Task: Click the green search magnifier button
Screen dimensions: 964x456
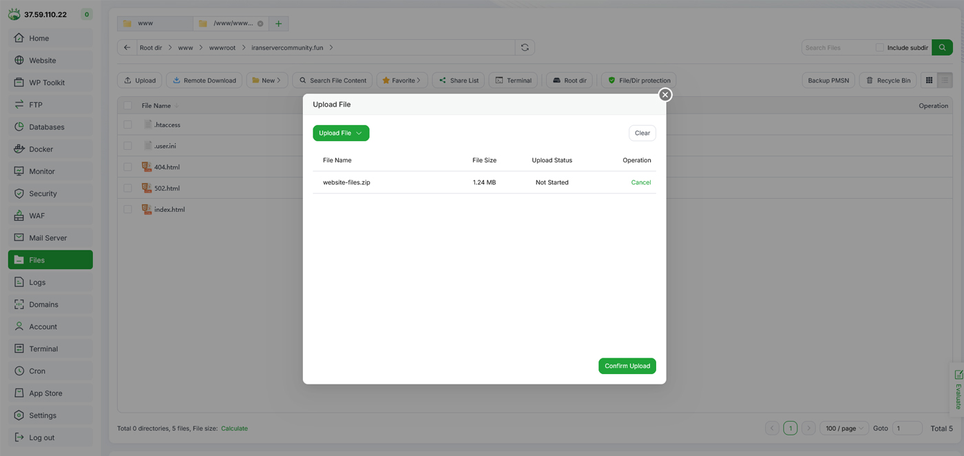Action: click(942, 47)
